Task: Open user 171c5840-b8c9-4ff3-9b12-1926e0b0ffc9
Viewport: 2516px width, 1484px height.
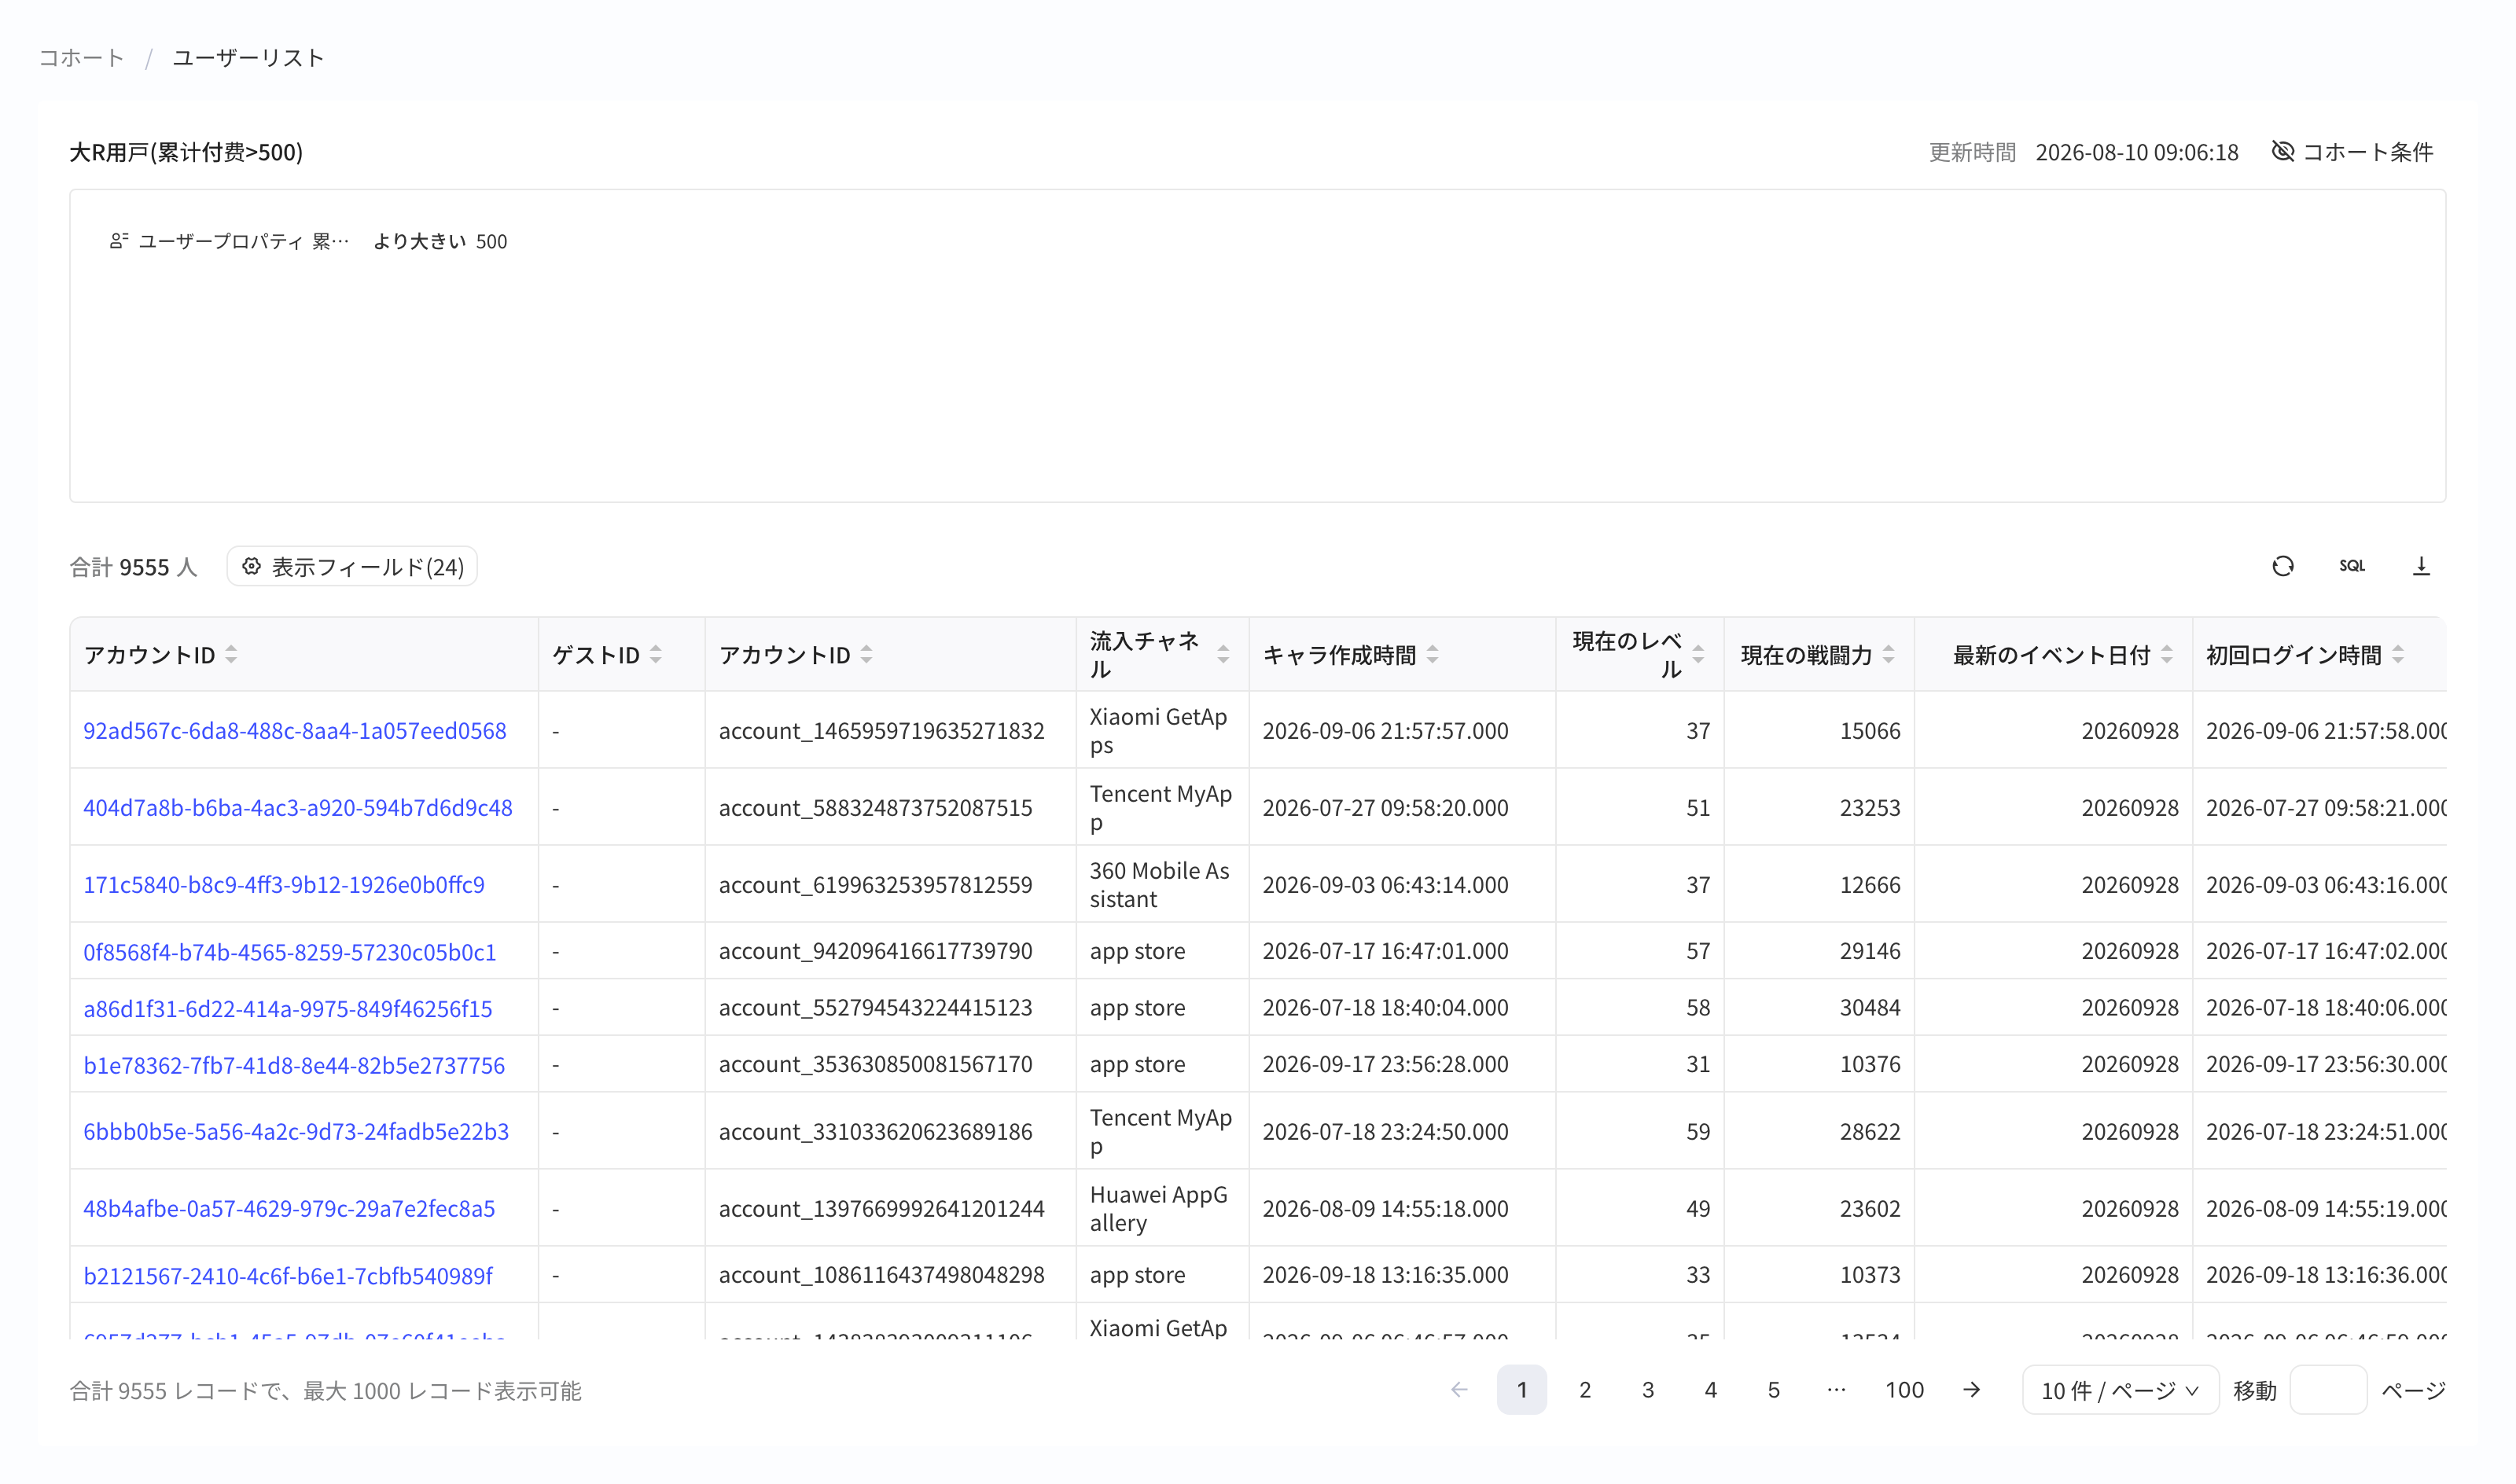Action: point(284,885)
